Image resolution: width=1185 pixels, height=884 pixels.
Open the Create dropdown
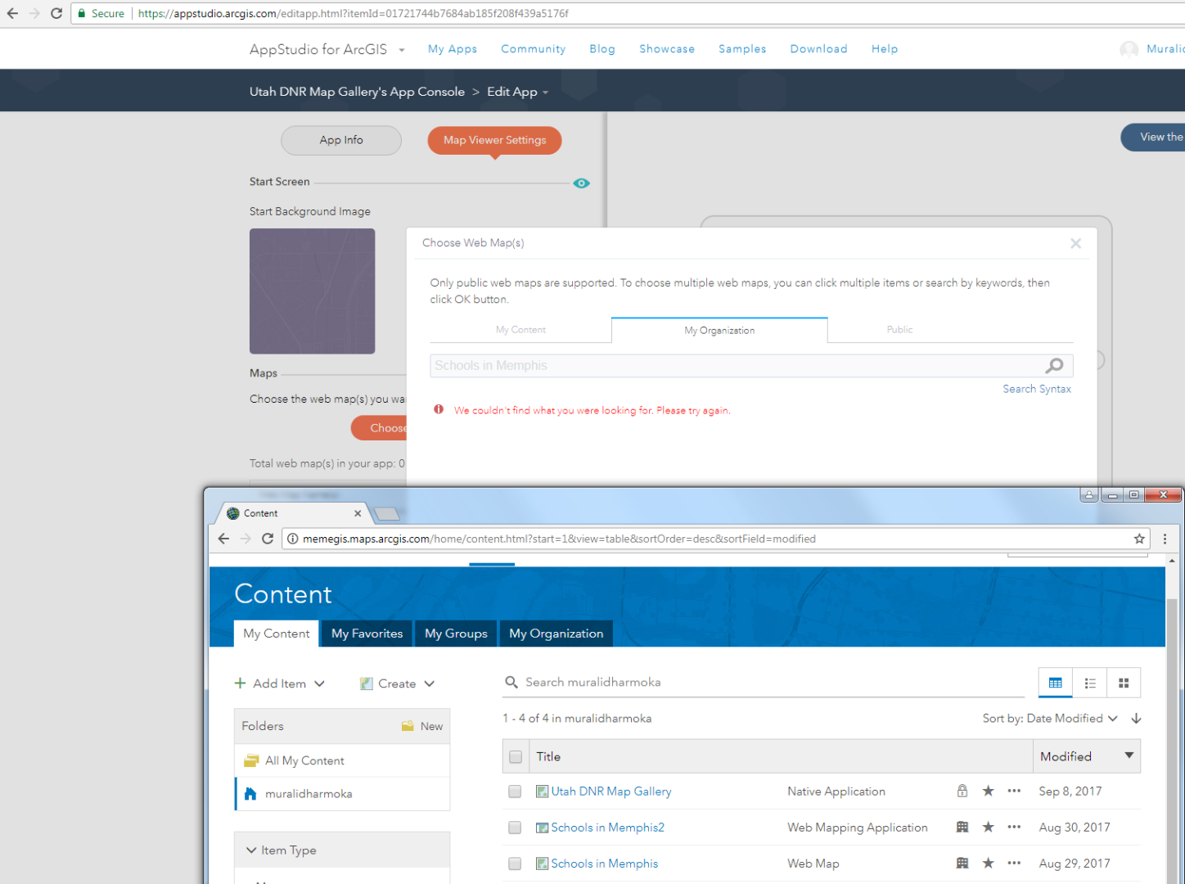pyautogui.click(x=398, y=683)
